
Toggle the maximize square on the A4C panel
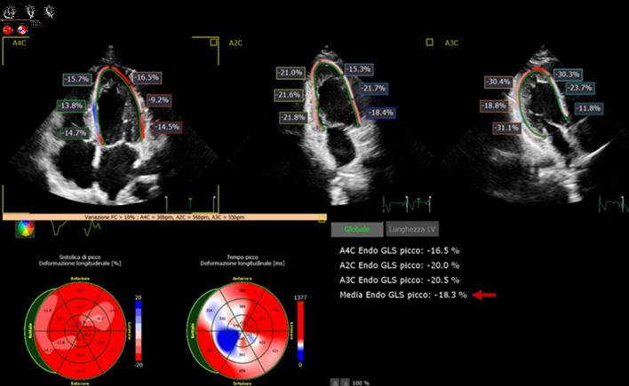pyautogui.click(x=213, y=42)
